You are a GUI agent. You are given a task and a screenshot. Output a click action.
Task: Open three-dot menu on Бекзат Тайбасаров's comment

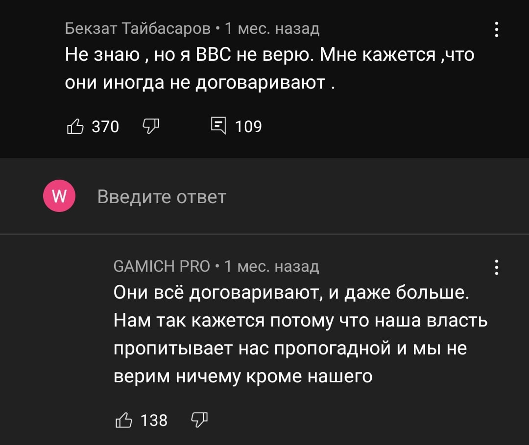(497, 30)
